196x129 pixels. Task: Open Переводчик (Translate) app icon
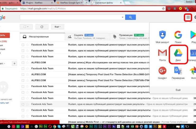pyautogui.click(x=178, y=73)
